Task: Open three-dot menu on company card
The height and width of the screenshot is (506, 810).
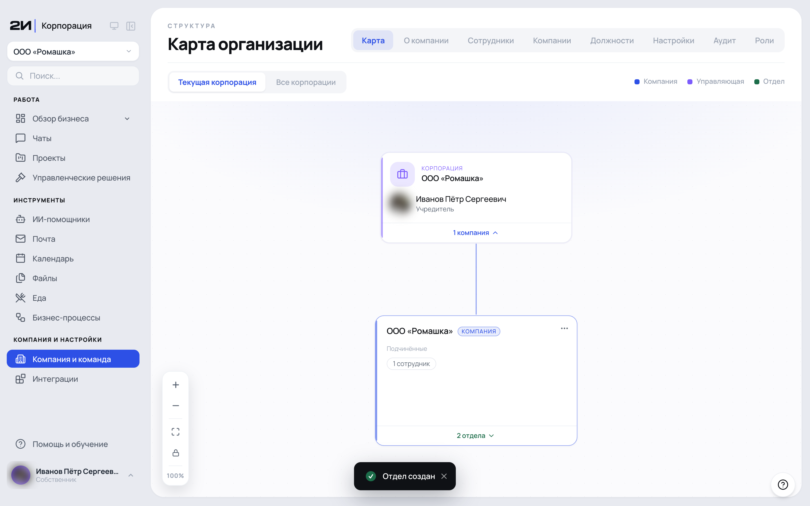Action: coord(564,328)
